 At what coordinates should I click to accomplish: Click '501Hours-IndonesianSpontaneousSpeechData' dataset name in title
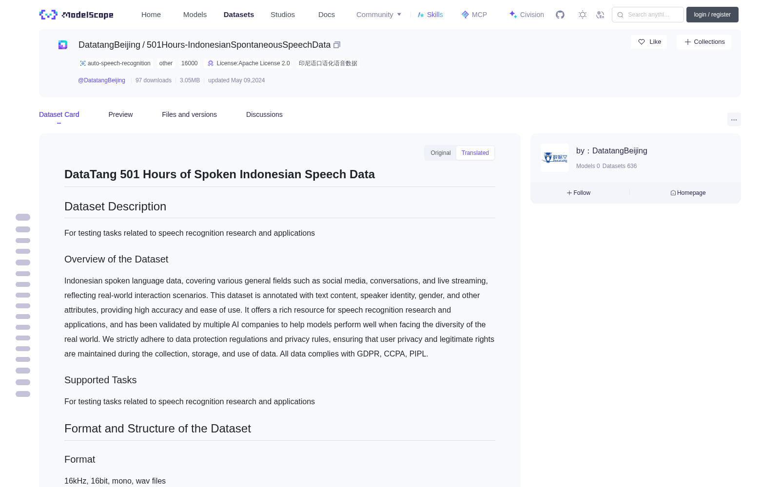238,45
